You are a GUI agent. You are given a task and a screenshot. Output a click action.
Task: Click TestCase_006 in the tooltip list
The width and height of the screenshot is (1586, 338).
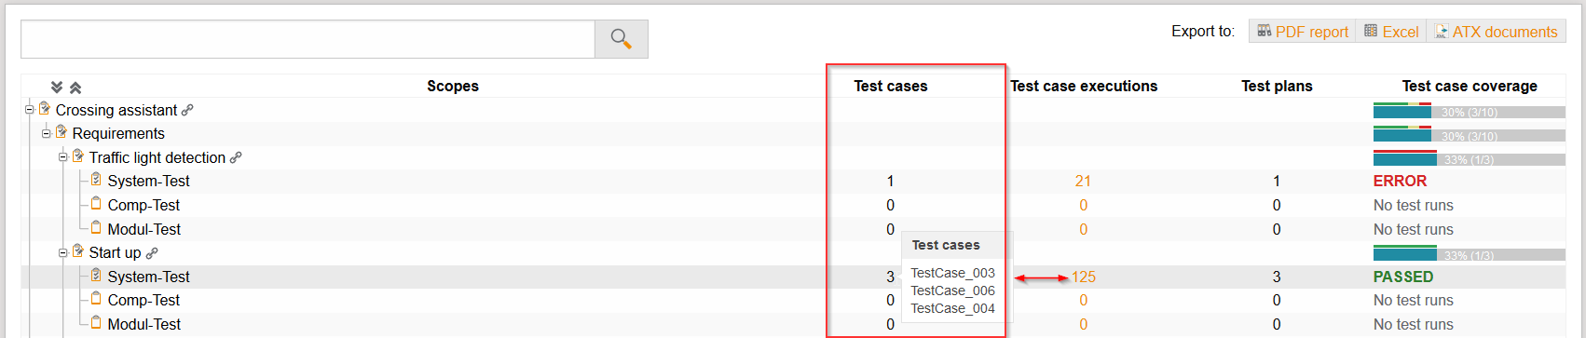[952, 291]
